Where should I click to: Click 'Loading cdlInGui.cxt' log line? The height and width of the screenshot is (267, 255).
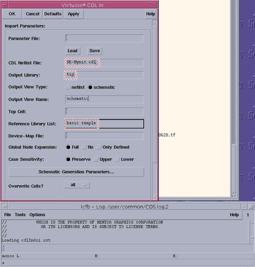pyautogui.click(x=26, y=240)
